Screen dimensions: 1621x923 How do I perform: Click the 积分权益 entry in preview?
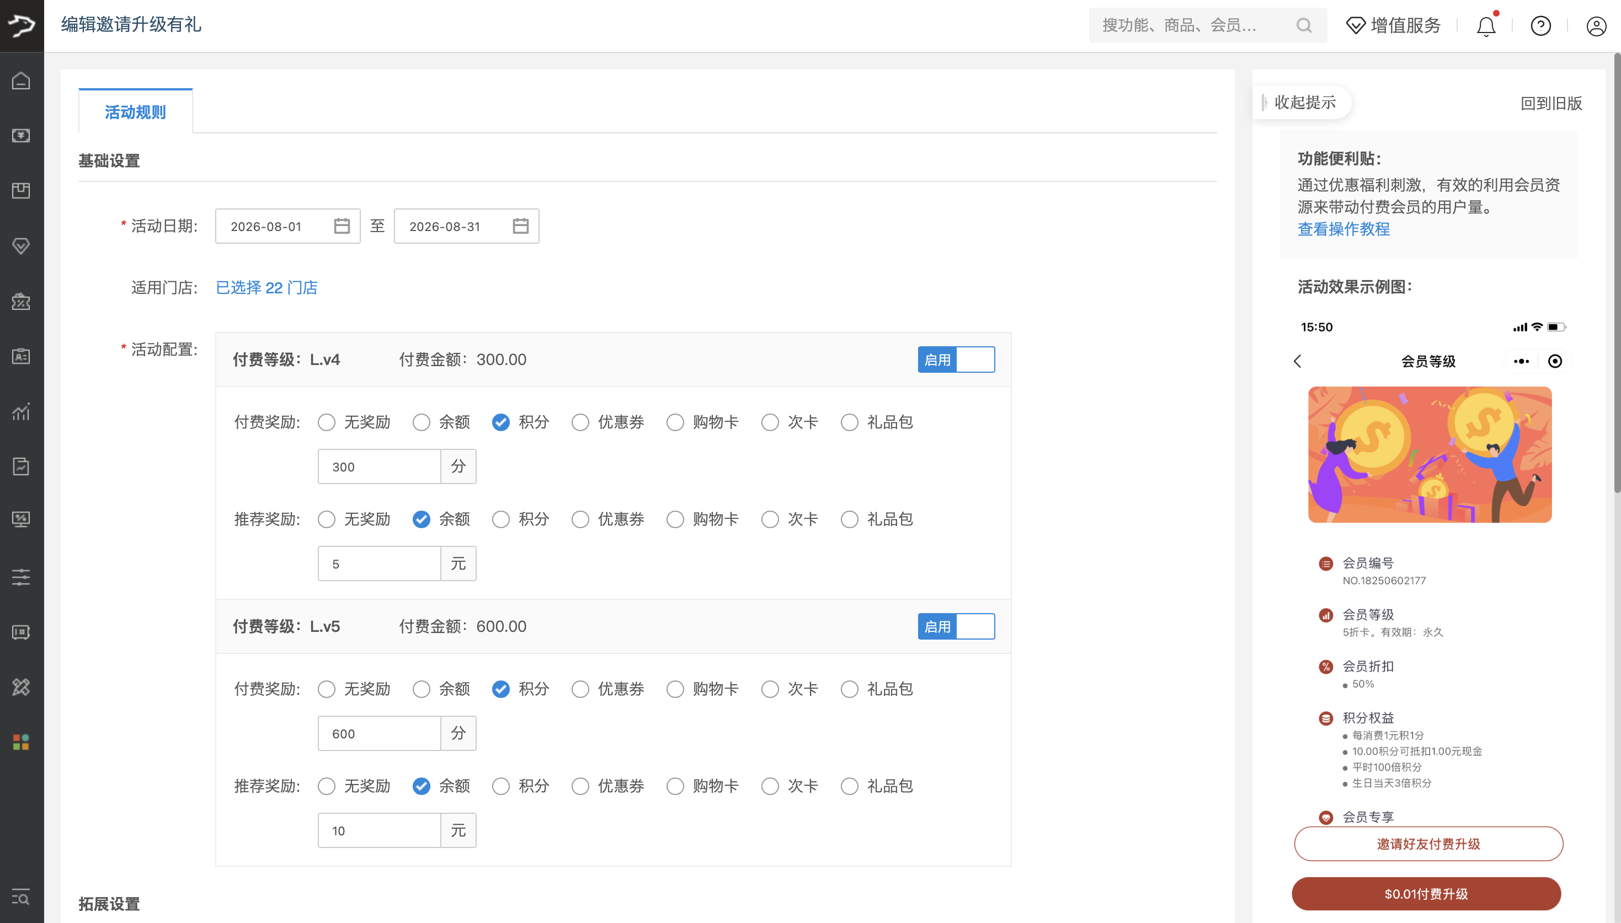(1401, 750)
